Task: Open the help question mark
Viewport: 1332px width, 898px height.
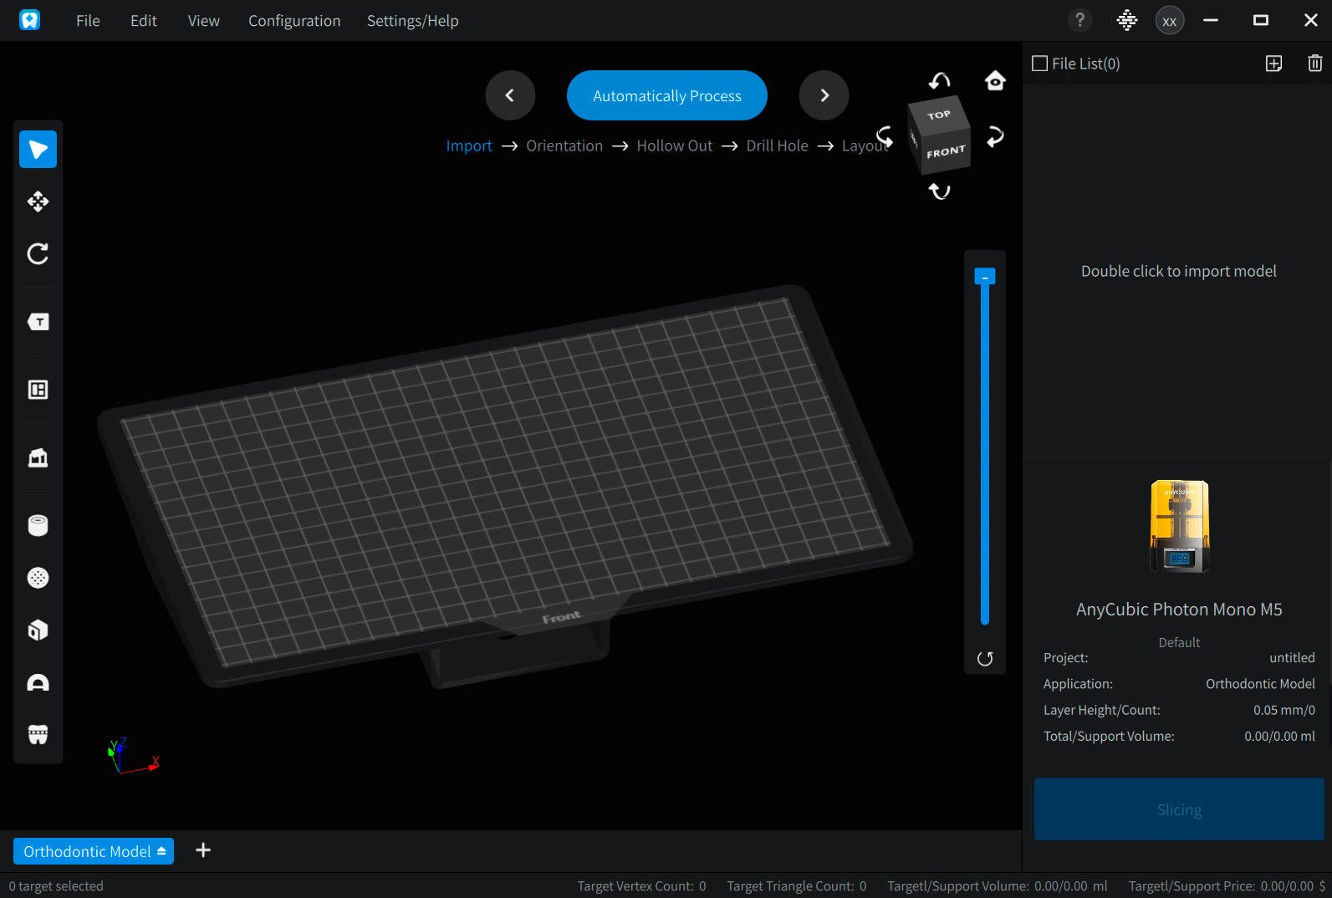Action: 1079,20
